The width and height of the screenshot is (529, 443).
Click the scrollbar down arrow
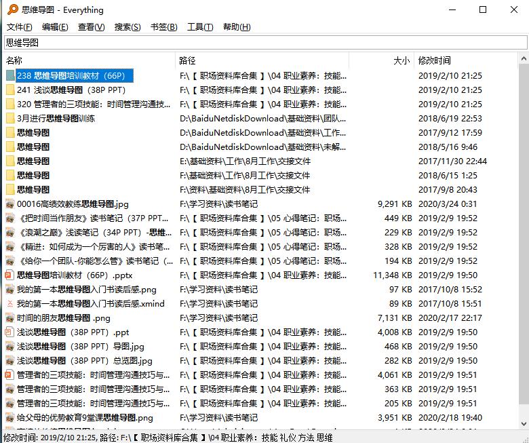tap(524, 423)
